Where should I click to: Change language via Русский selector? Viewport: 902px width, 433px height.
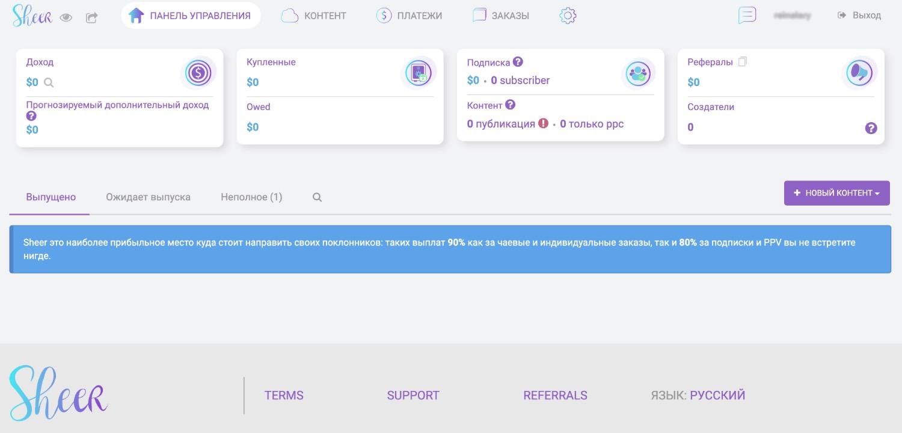click(x=717, y=395)
